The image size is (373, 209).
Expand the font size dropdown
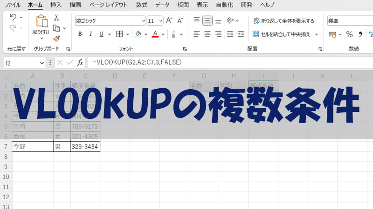(x=161, y=21)
